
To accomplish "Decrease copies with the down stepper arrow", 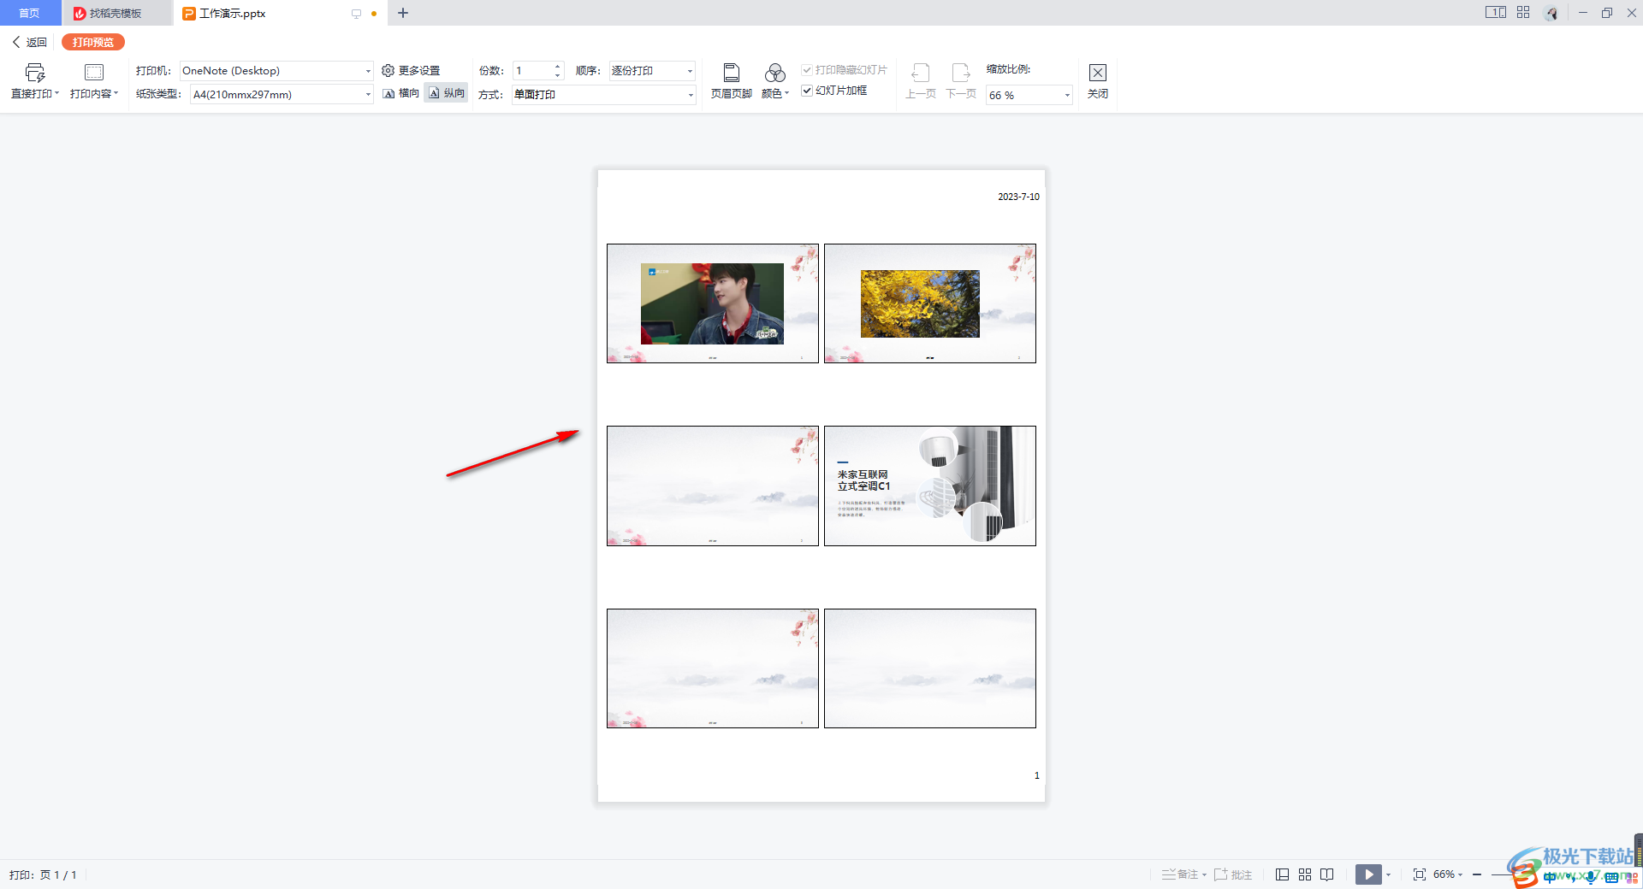I will pos(558,75).
